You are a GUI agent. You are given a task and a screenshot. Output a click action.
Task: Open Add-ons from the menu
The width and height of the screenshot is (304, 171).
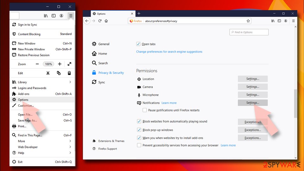point(42,94)
